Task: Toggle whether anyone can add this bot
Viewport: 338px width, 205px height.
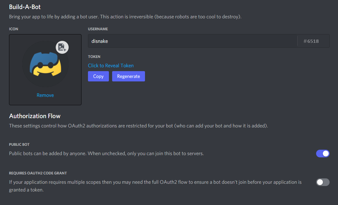Action: click(323, 154)
